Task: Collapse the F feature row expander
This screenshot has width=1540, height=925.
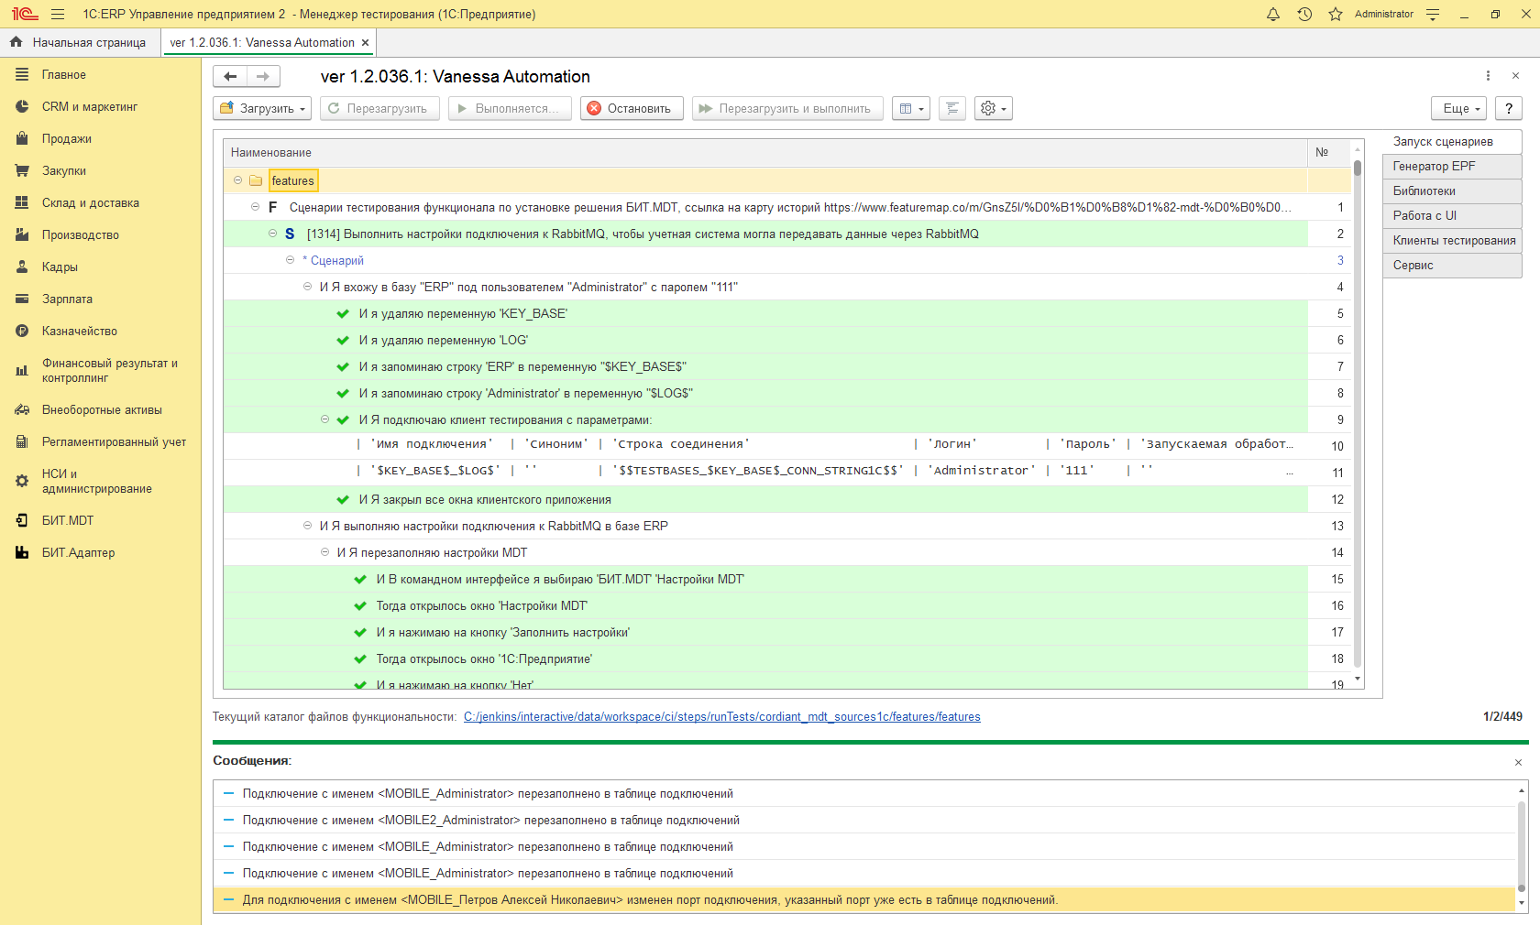Action: point(255,207)
